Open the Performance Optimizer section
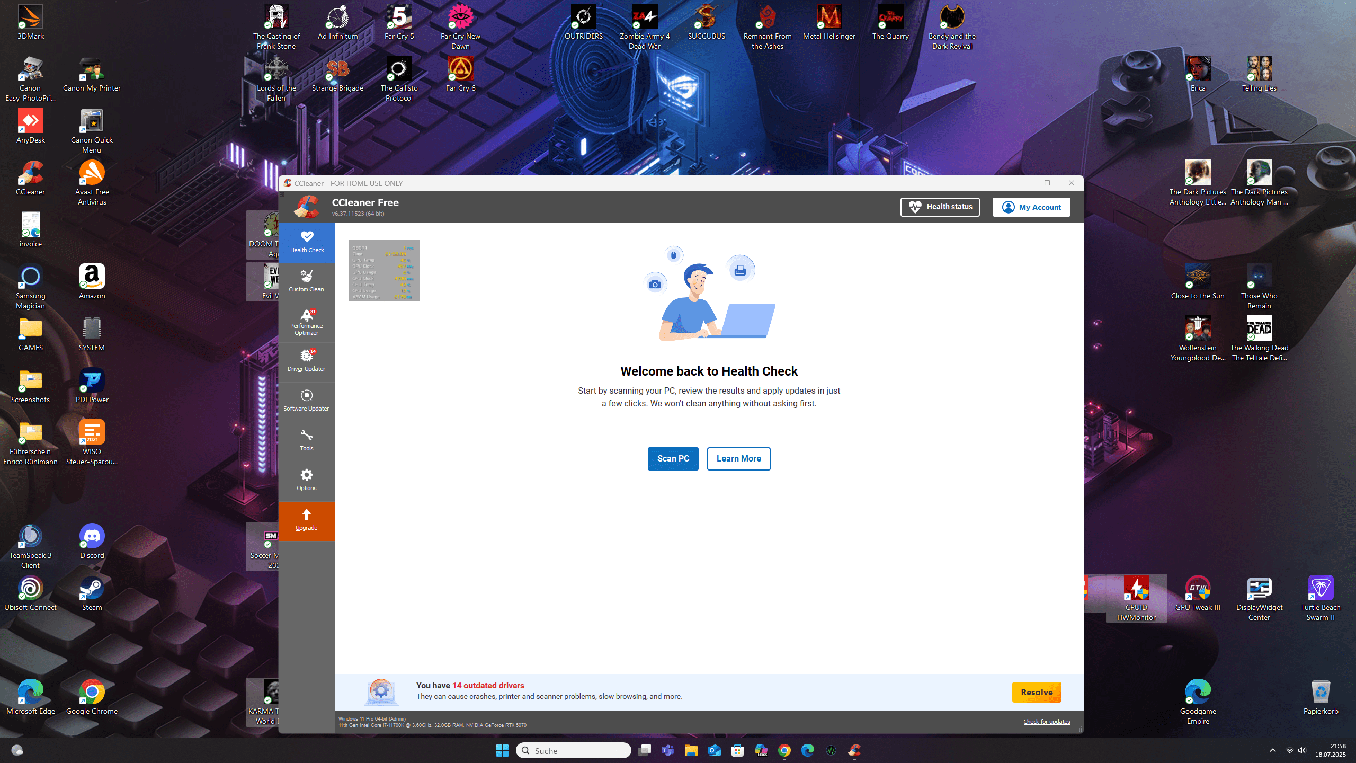 306,322
